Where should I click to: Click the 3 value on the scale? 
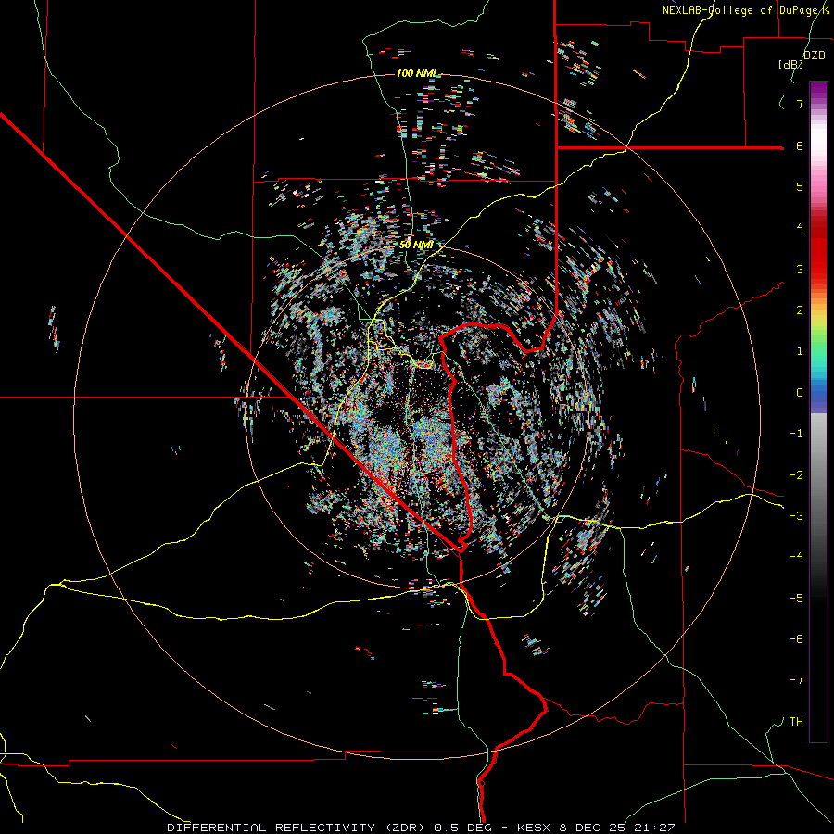tap(800, 269)
